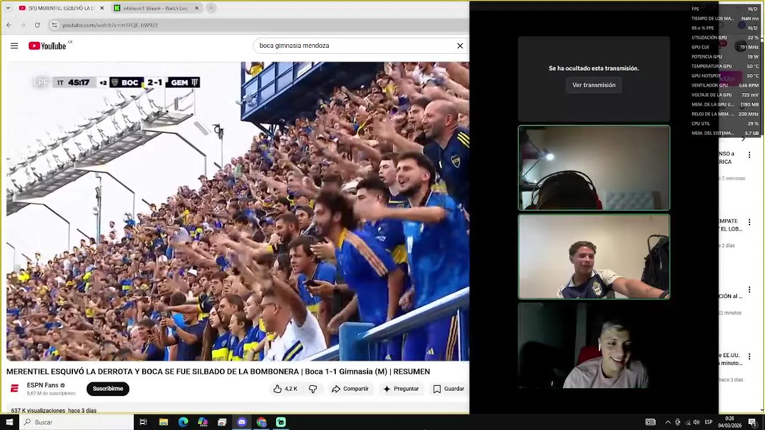Open the options menu for the '2 semanas' video

749,155
